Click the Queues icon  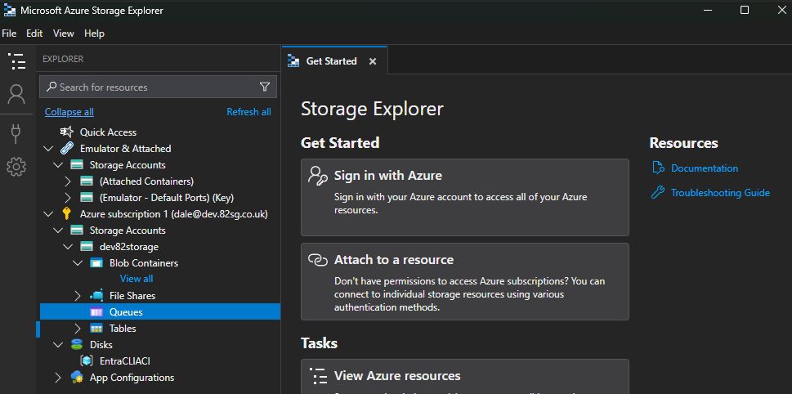(96, 312)
